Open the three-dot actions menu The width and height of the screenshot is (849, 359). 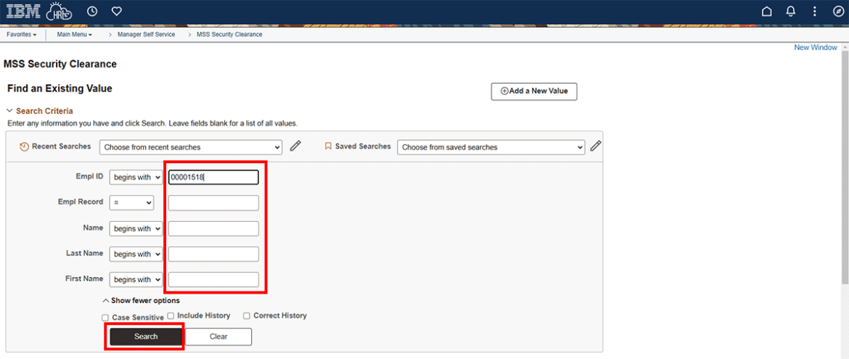pyautogui.click(x=814, y=11)
